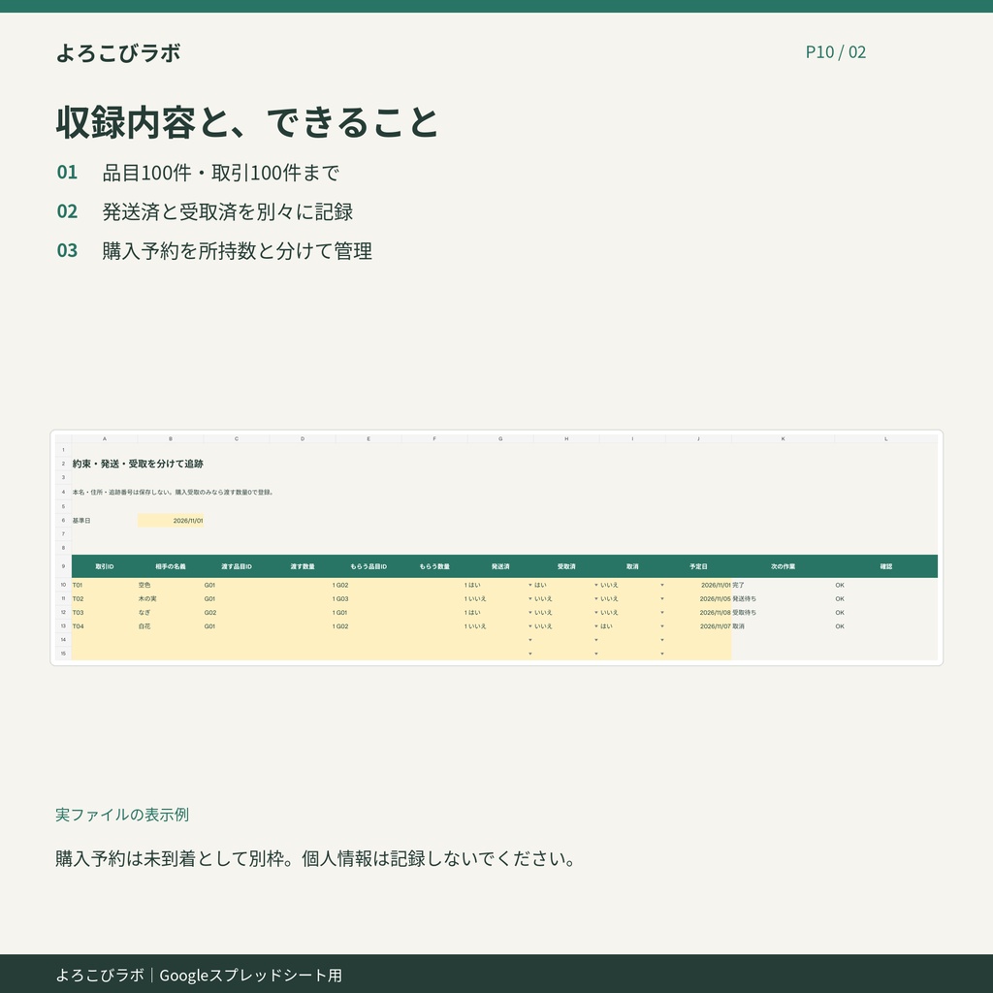The image size is (993, 993).
Task: Open the 取消 dropdown in empty row 15
Action: 662,654
